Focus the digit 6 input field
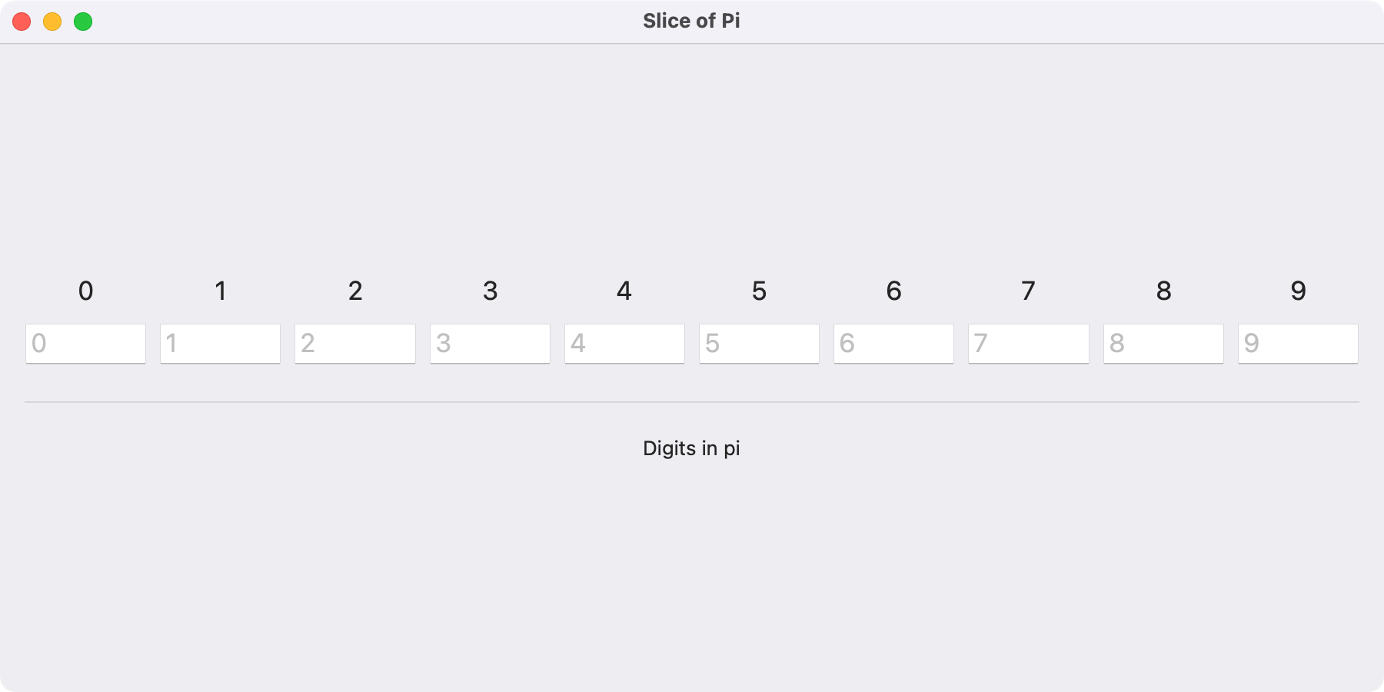The height and width of the screenshot is (692, 1384). point(893,343)
